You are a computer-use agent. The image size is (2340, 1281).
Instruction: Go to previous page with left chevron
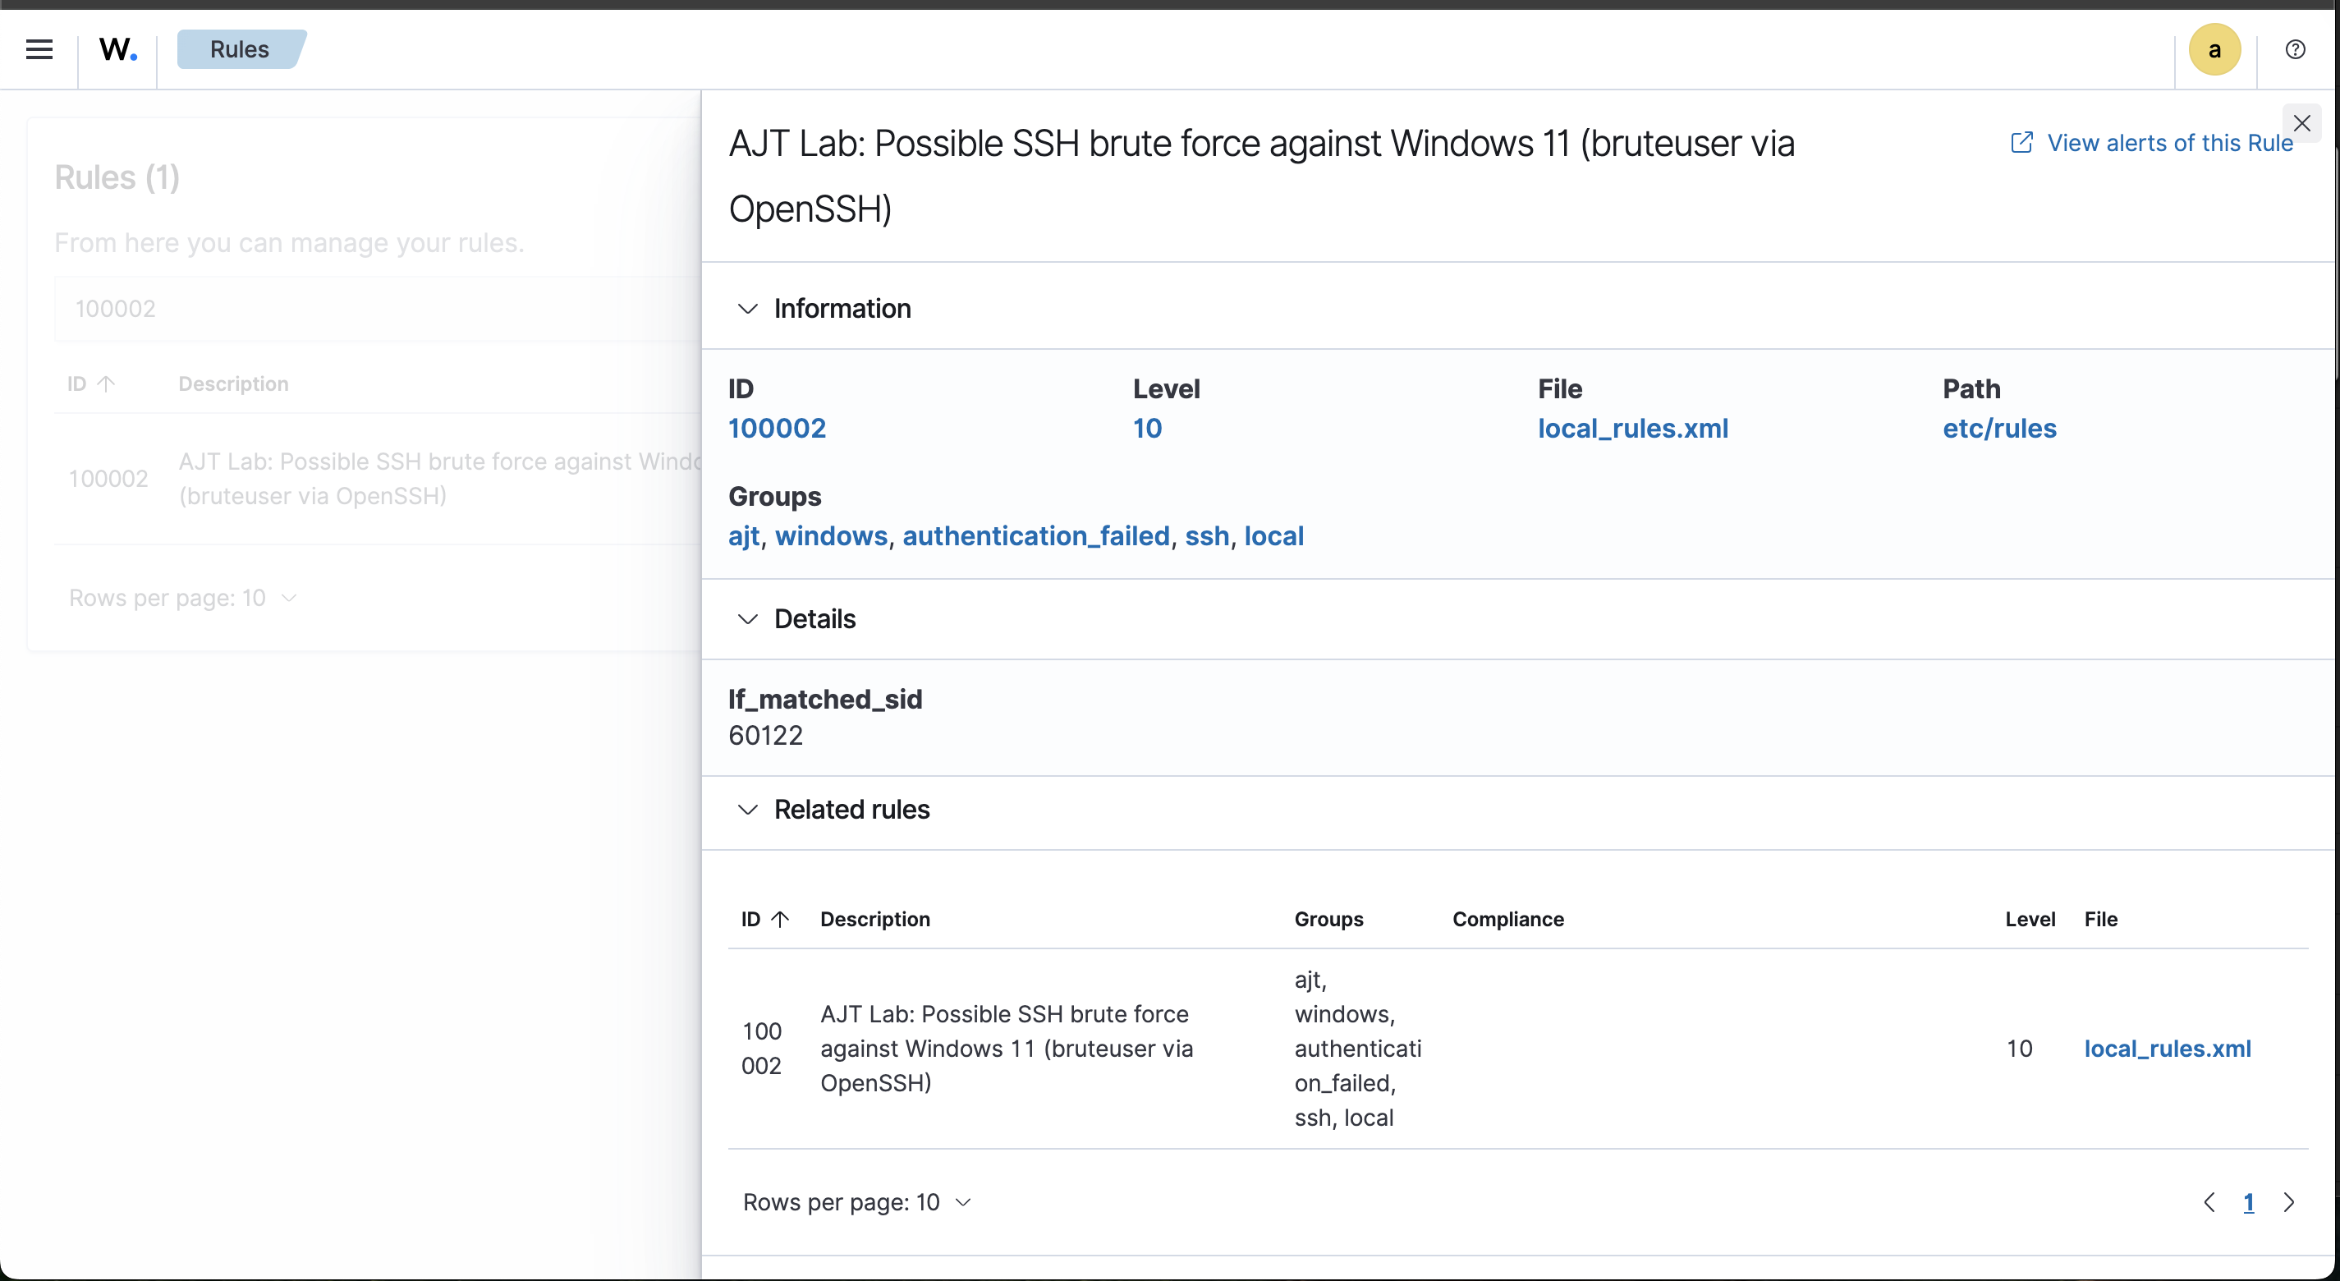pos(2210,1202)
